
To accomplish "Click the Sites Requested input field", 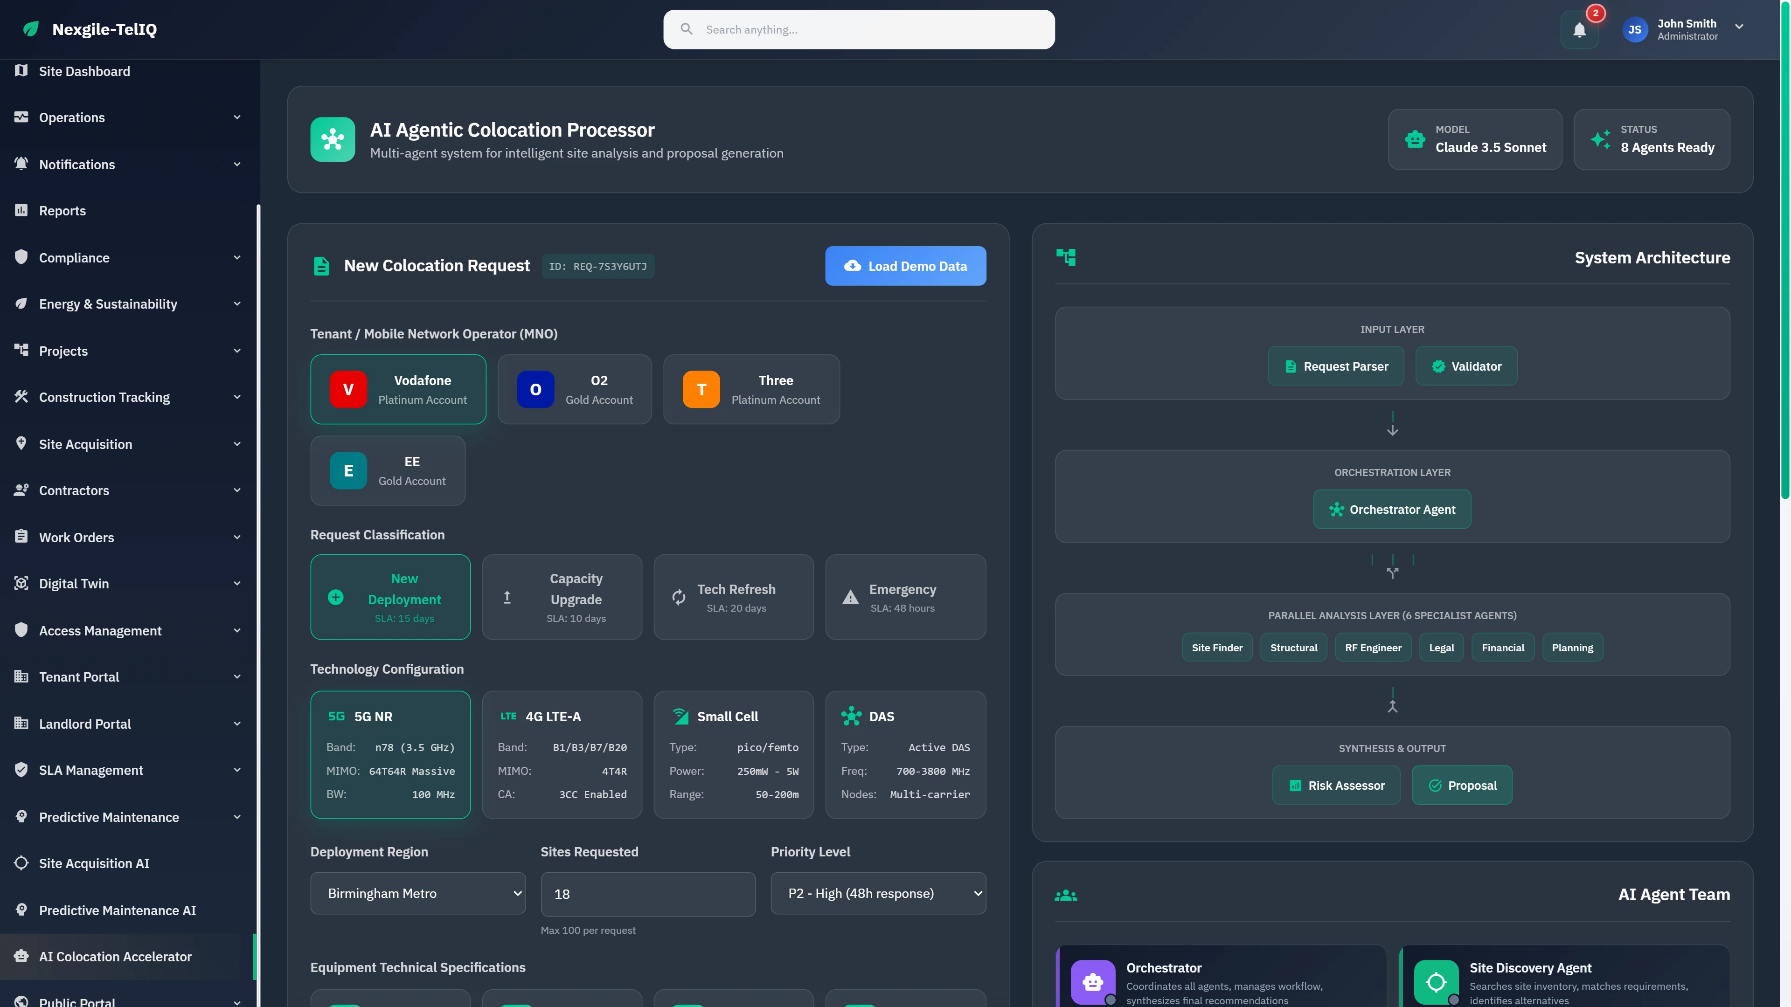I will point(647,893).
